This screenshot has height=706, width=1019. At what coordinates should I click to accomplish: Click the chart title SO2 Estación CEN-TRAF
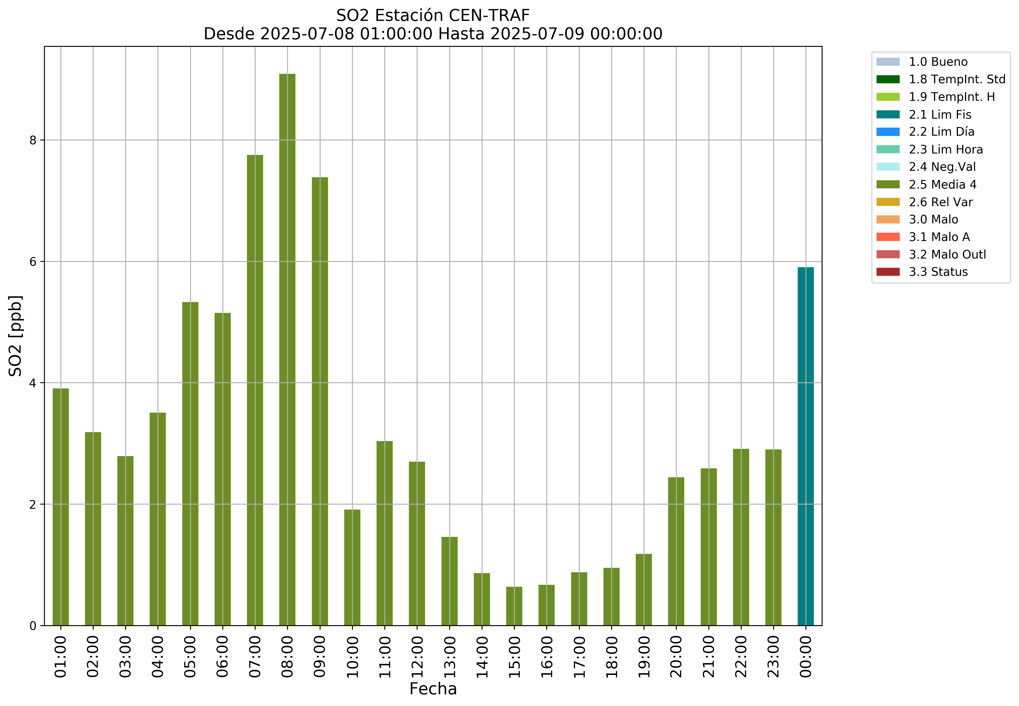(433, 16)
